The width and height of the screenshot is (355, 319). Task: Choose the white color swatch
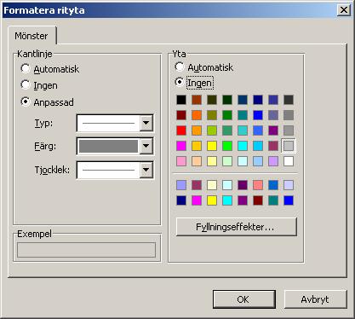click(x=289, y=161)
